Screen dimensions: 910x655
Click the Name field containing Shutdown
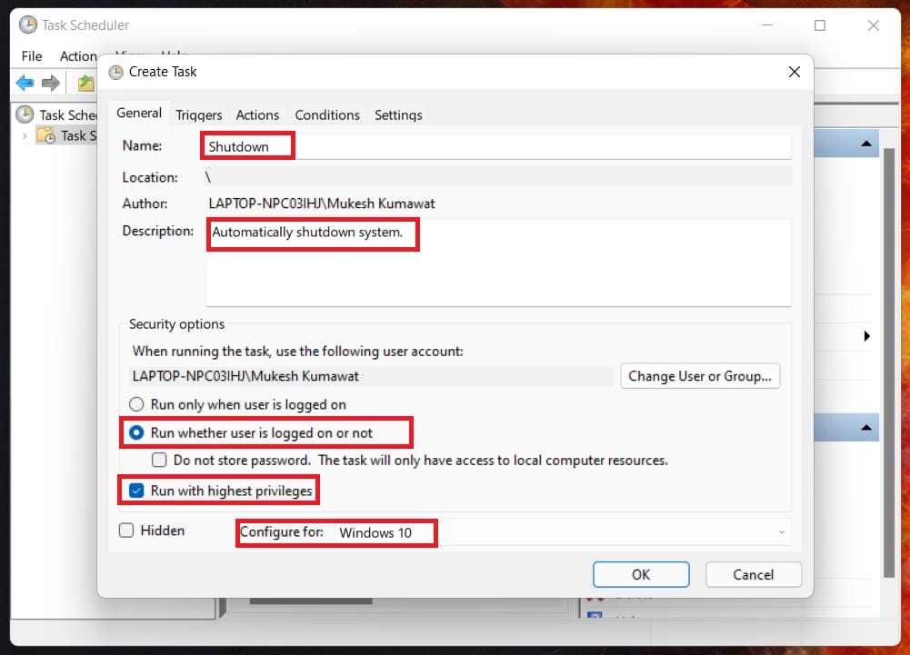tap(497, 146)
